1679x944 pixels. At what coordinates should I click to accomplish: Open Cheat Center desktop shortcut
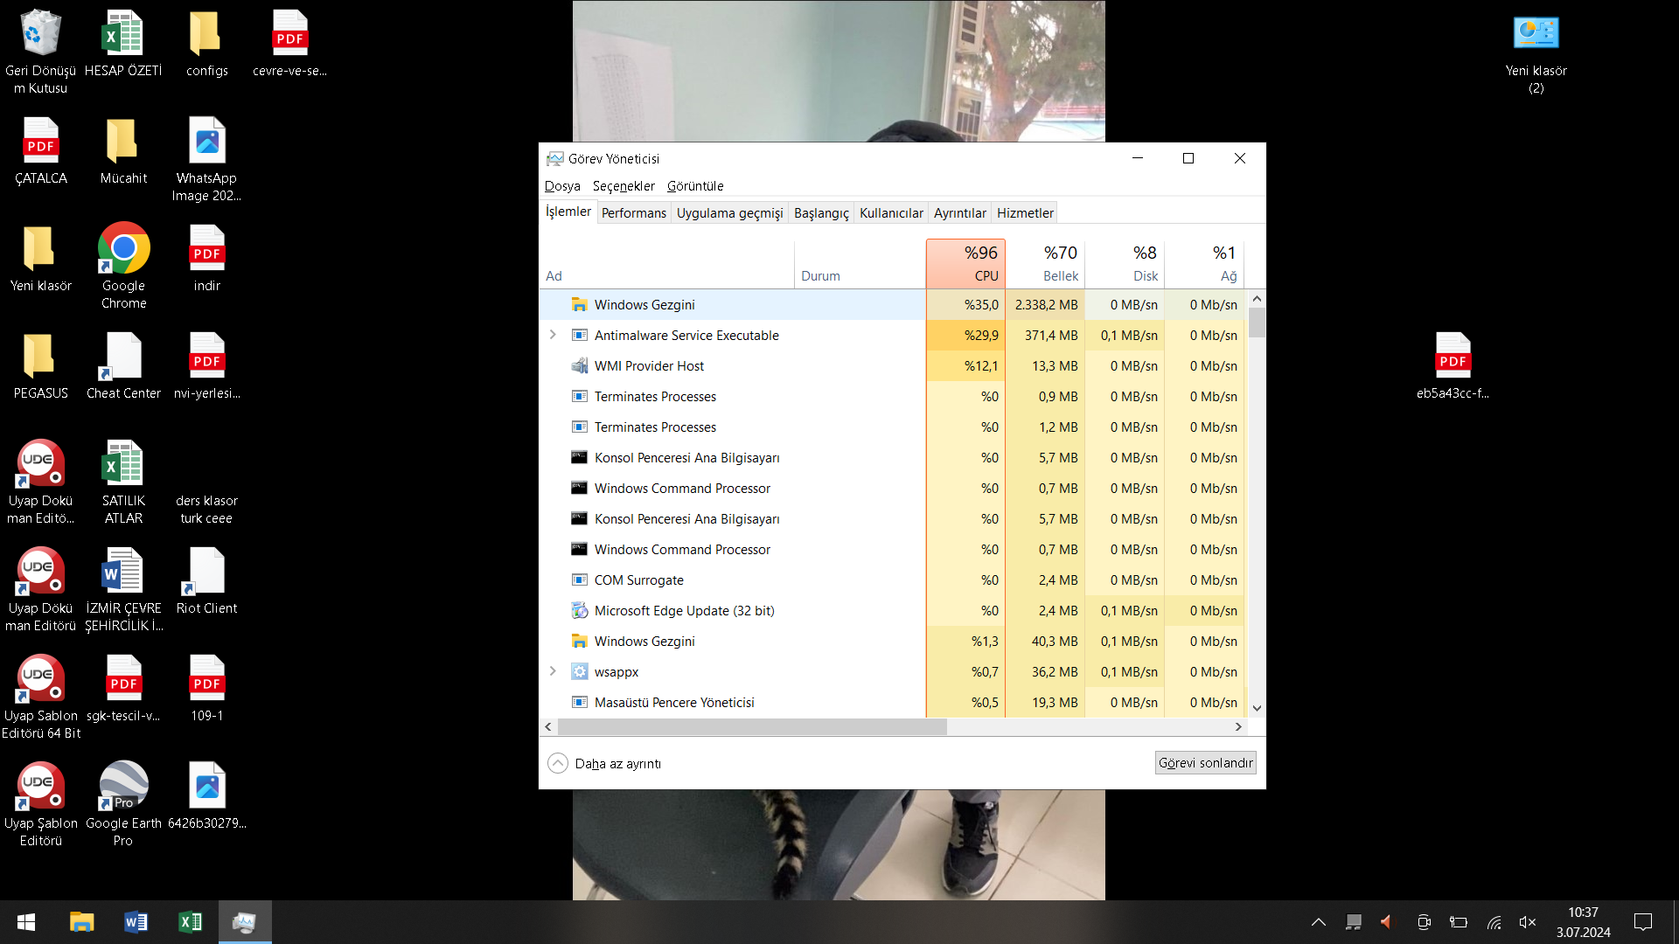tap(123, 357)
